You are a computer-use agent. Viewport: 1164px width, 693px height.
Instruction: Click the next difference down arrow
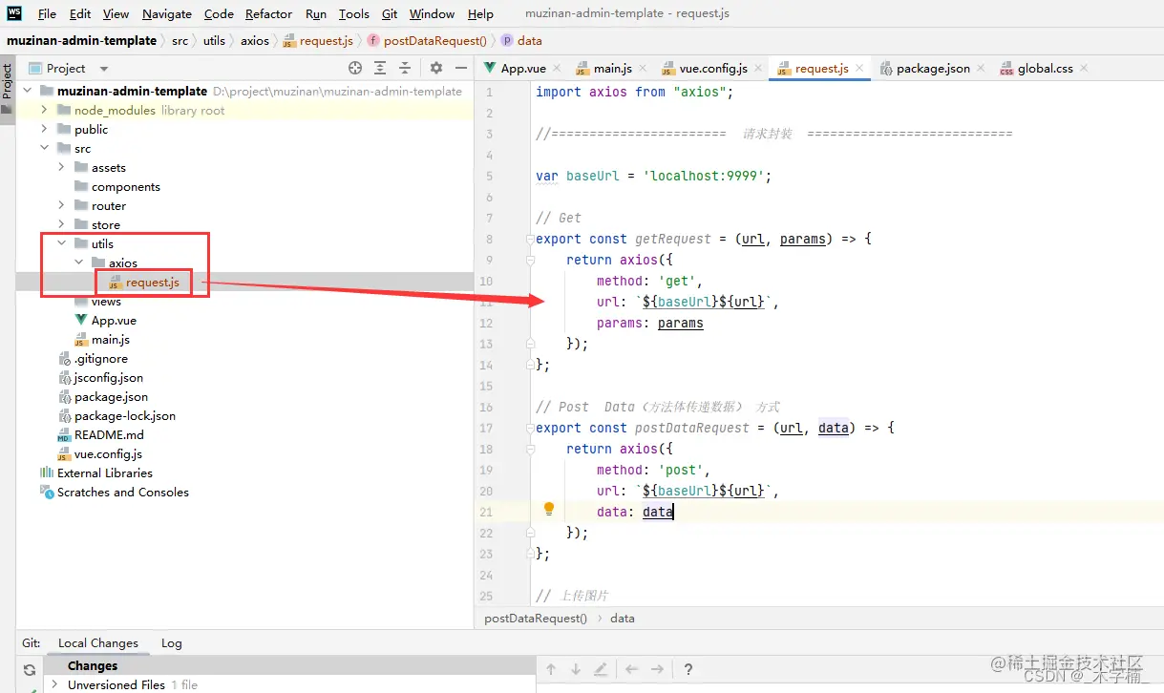[576, 669]
